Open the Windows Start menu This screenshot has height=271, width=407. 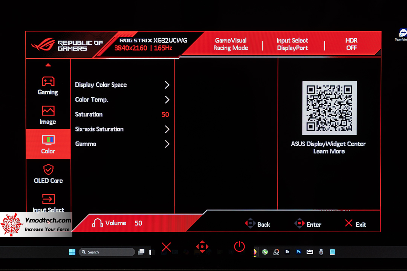pyautogui.click(x=72, y=252)
